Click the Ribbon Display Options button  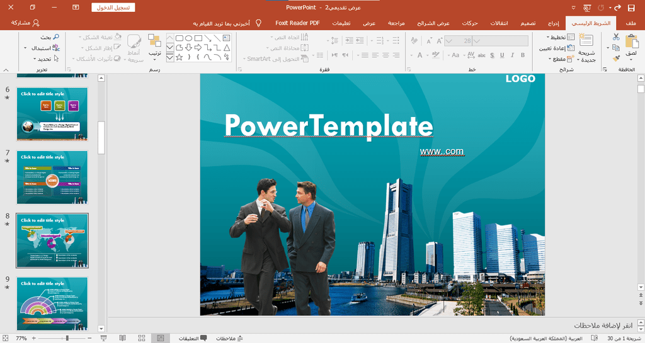[x=76, y=8]
